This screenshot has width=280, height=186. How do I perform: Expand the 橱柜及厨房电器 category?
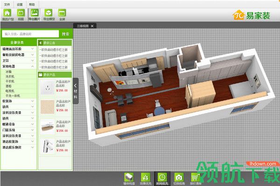[19, 55]
